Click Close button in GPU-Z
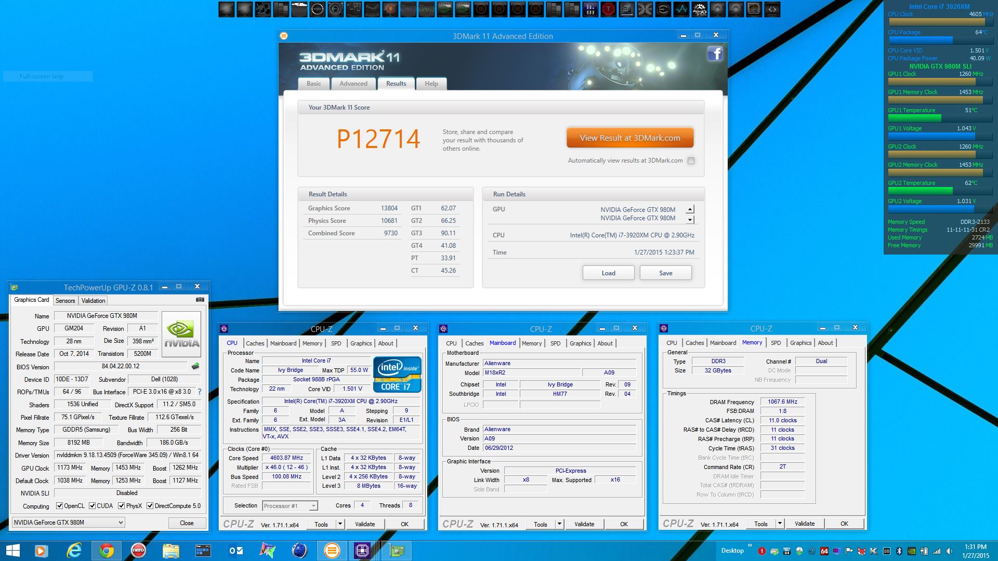998x561 pixels. [187, 523]
